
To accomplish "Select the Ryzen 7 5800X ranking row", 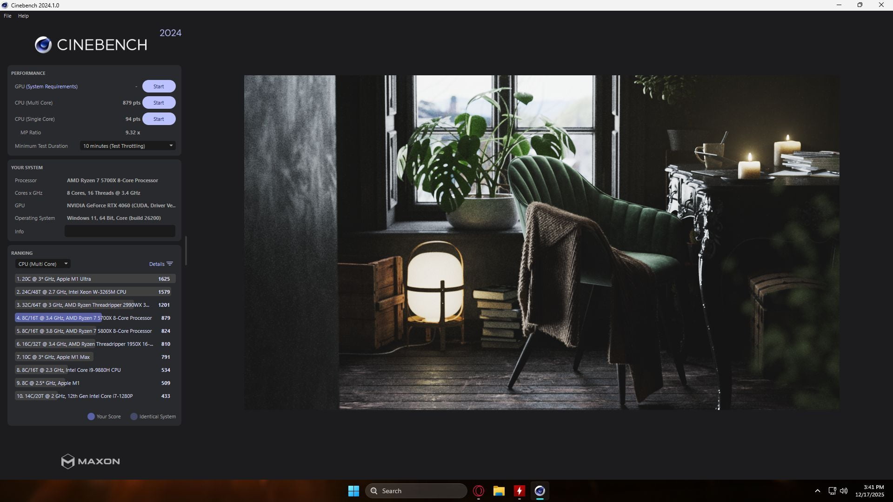I will click(x=95, y=331).
